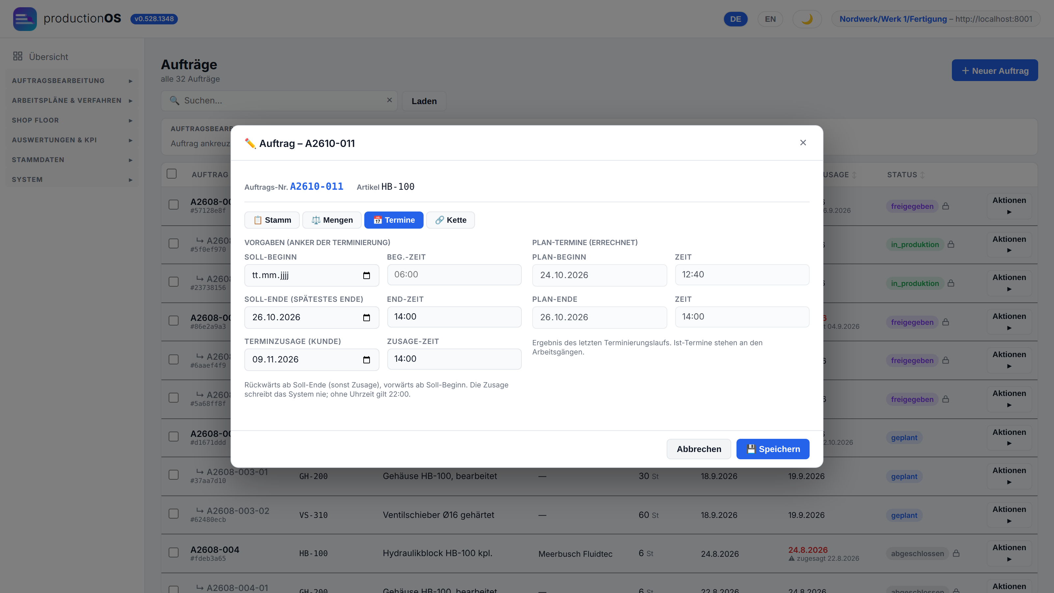The image size is (1054, 593).
Task: Click the search magnifier icon
Action: tap(175, 101)
